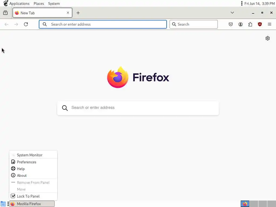276x207 pixels.
Task: Open the Extensions puzzle icon
Action: (250, 24)
